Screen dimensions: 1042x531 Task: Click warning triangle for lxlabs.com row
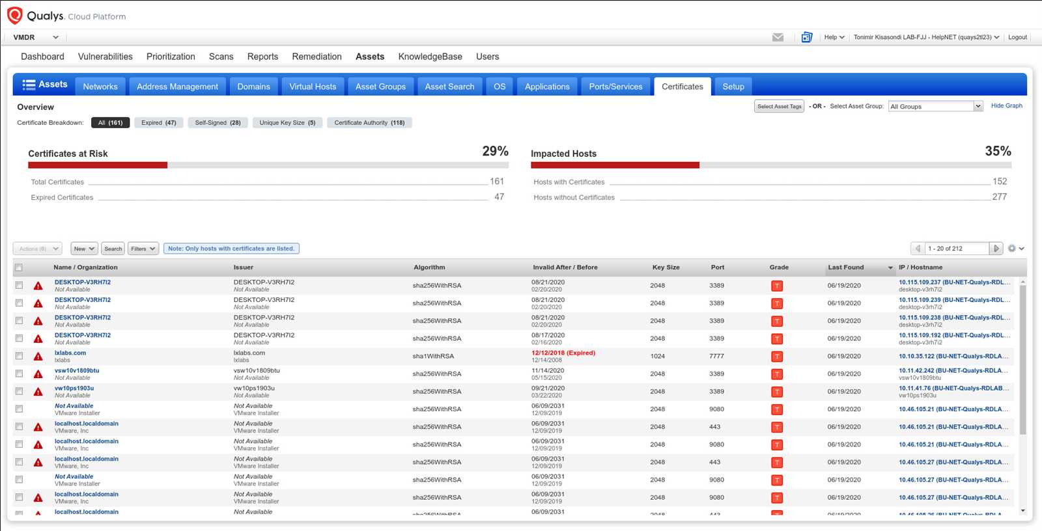click(38, 357)
